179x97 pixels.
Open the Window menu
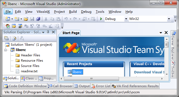click(115, 12)
